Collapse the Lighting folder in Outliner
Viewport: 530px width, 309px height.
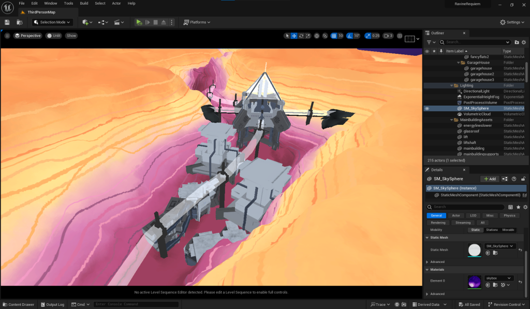click(451, 85)
